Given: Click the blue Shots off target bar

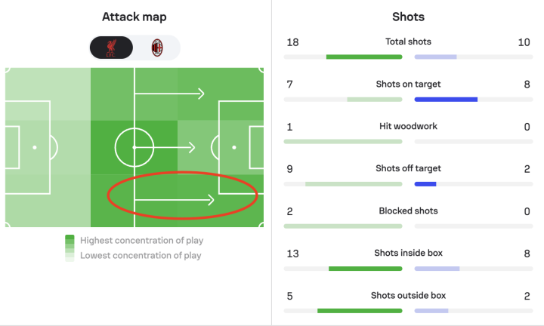Looking at the screenshot, I should click(425, 184).
